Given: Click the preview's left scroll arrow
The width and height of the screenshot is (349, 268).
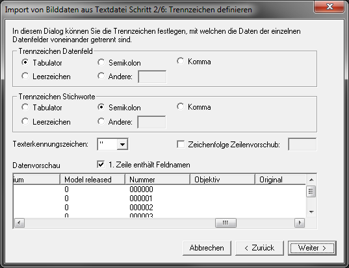Looking at the screenshot, I should [19, 223].
